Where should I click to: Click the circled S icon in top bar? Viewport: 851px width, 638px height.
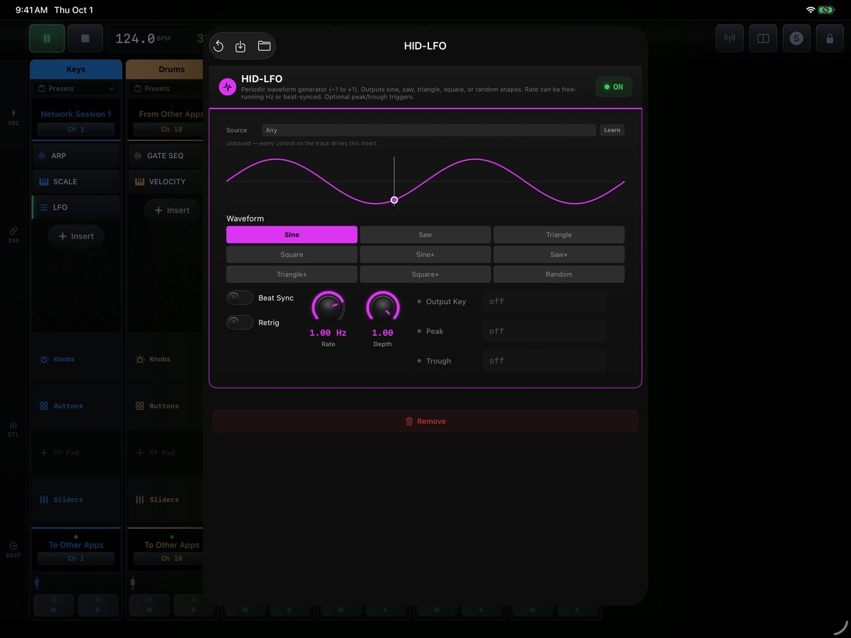[796, 38]
